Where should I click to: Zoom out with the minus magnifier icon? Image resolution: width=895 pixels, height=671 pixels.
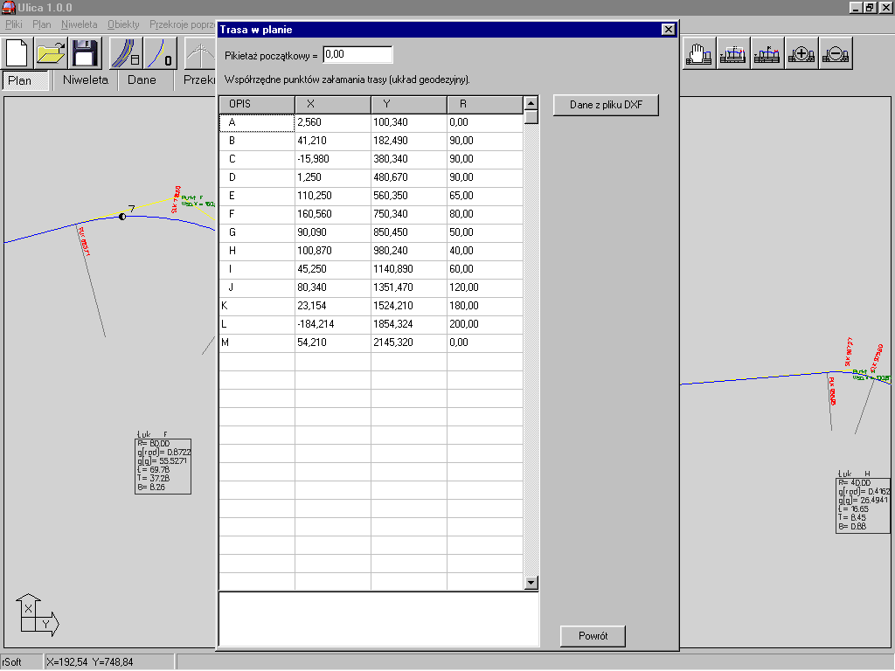835,54
